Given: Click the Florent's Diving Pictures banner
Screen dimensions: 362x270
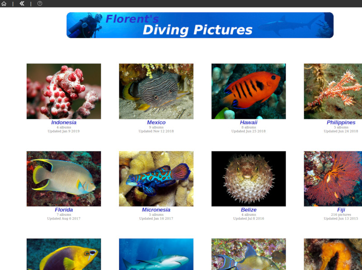Looking at the screenshot, I should [200, 25].
